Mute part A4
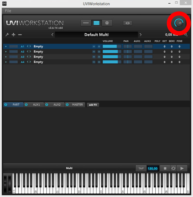The image size is (193, 197). pos(94,62)
